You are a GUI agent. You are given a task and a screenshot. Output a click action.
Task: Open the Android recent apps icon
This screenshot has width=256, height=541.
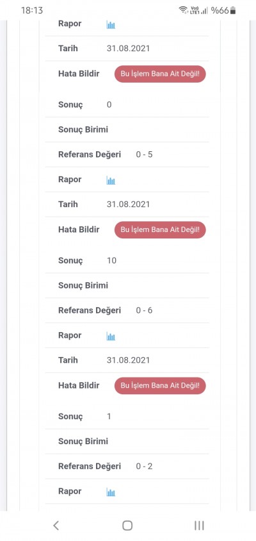tap(199, 526)
